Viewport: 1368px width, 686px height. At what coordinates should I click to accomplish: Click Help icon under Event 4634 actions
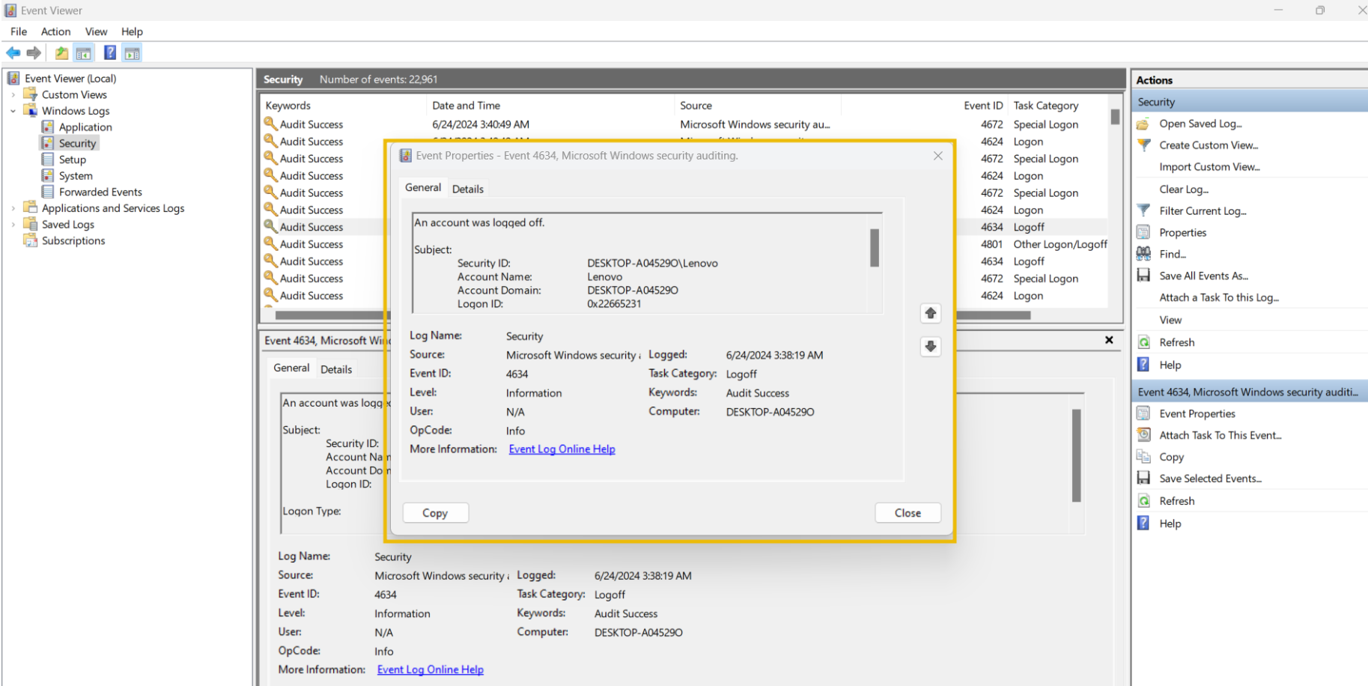pos(1143,523)
